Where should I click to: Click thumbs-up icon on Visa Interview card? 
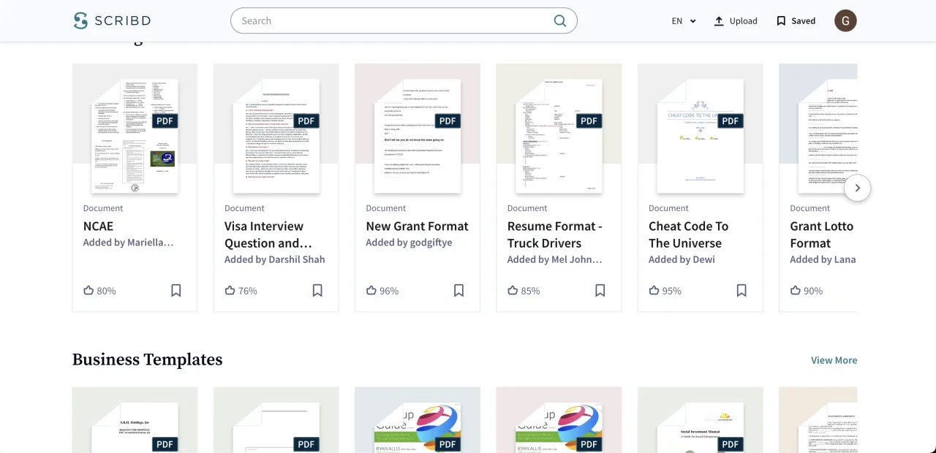point(230,290)
